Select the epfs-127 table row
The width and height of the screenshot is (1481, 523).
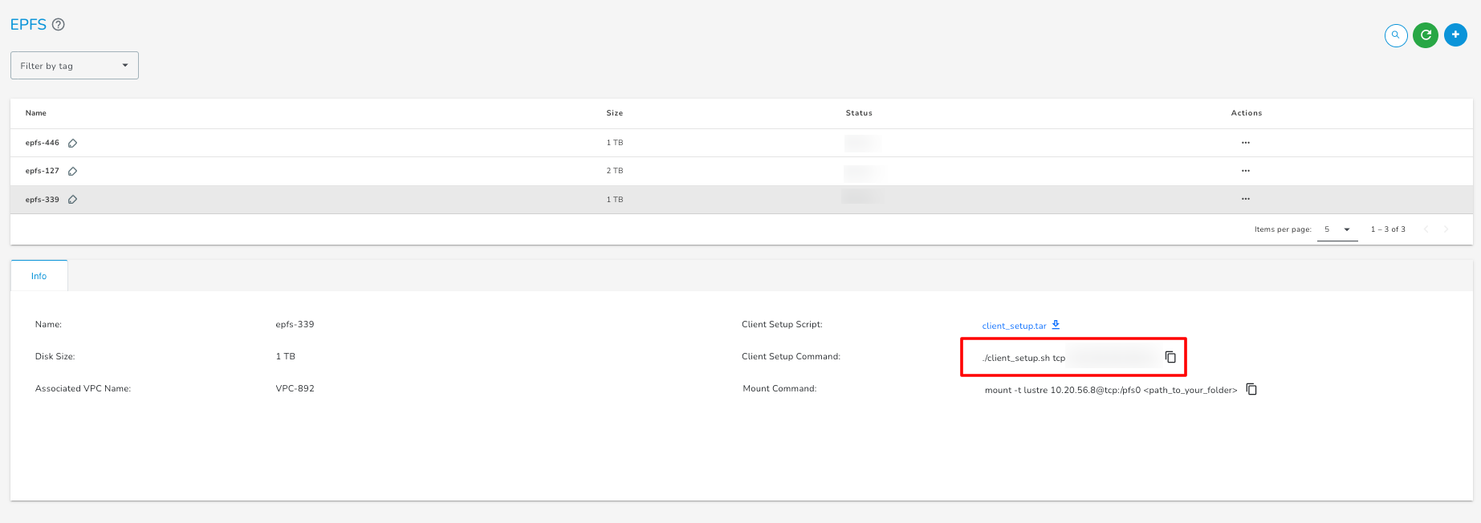[321, 171]
